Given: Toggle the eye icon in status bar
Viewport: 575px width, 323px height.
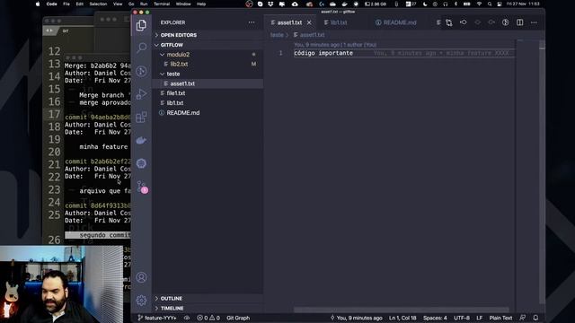Looking at the screenshot, I should [x=187, y=318].
